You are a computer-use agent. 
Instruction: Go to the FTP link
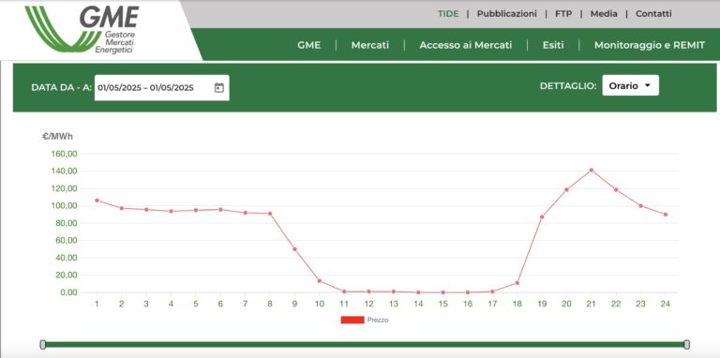[563, 14]
